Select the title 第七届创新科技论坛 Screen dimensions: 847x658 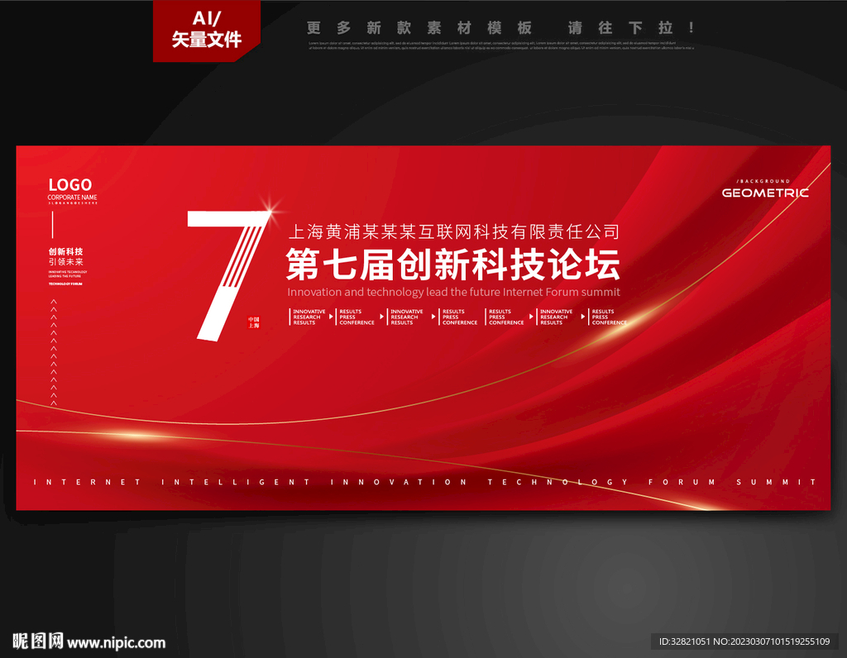point(452,265)
